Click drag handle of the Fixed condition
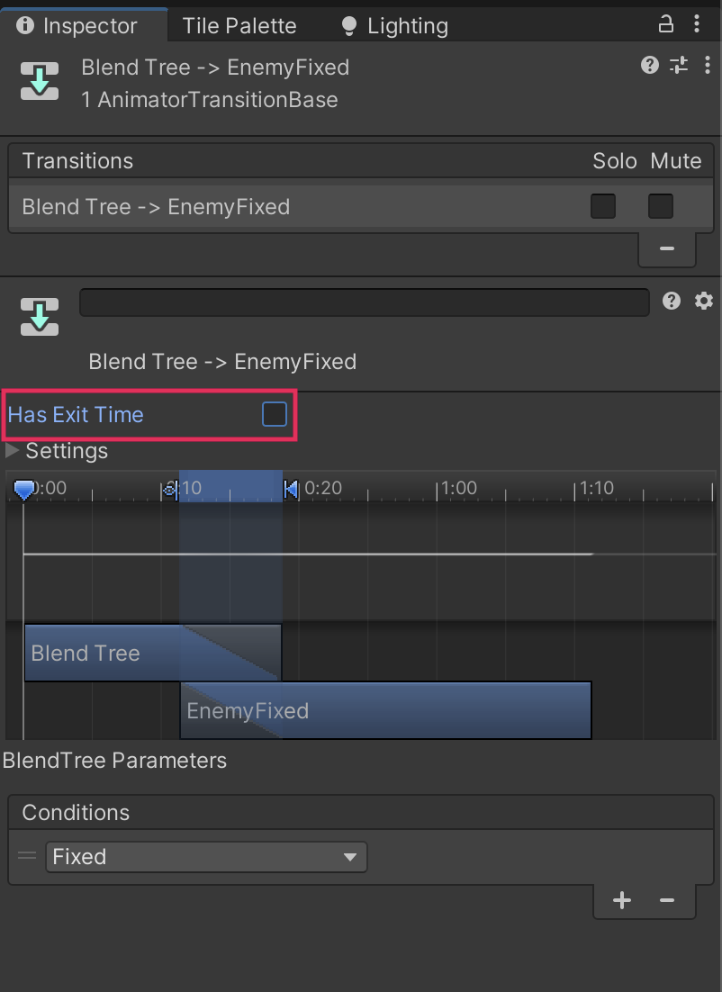This screenshot has width=722, height=992. point(28,856)
